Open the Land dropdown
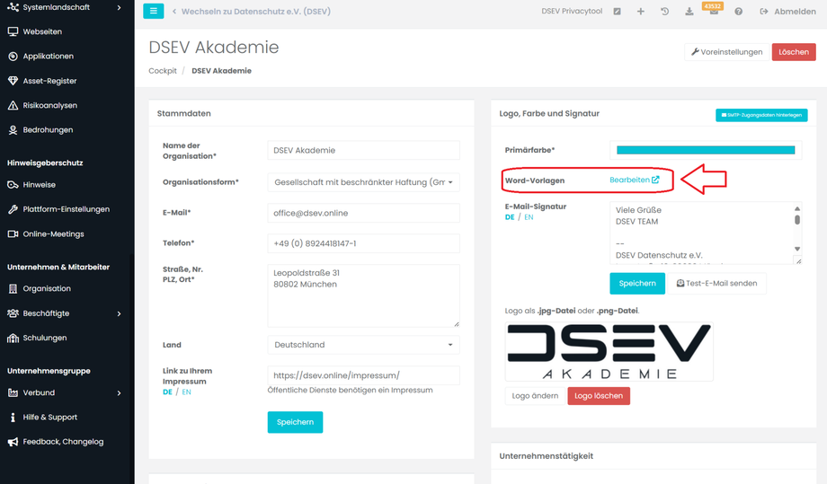 [x=363, y=345]
